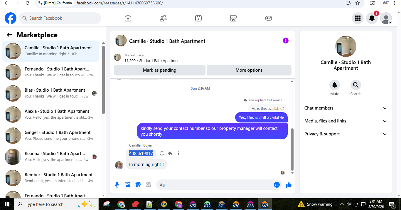Click the browser forward arrow
This screenshot has height=210, width=401.
[x=17, y=3]
